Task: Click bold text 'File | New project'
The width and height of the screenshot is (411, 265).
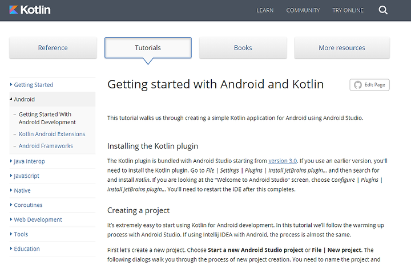Action: point(337,250)
